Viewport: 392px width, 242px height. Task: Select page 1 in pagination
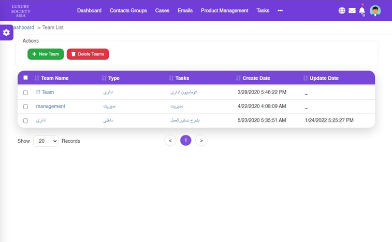(185, 141)
